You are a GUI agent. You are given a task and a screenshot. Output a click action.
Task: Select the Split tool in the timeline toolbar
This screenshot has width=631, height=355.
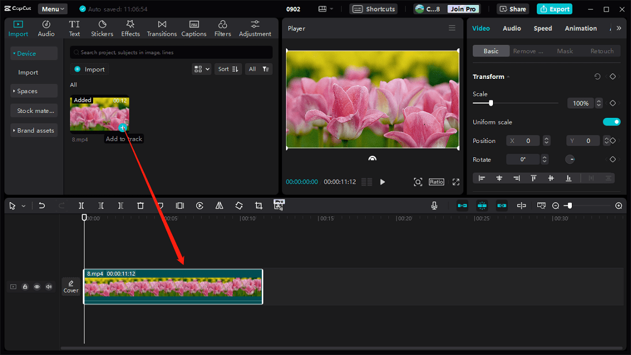(x=81, y=205)
